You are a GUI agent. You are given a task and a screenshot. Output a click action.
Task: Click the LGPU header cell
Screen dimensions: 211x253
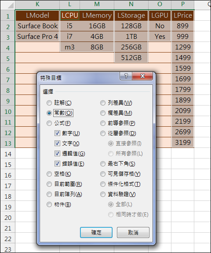160,15
